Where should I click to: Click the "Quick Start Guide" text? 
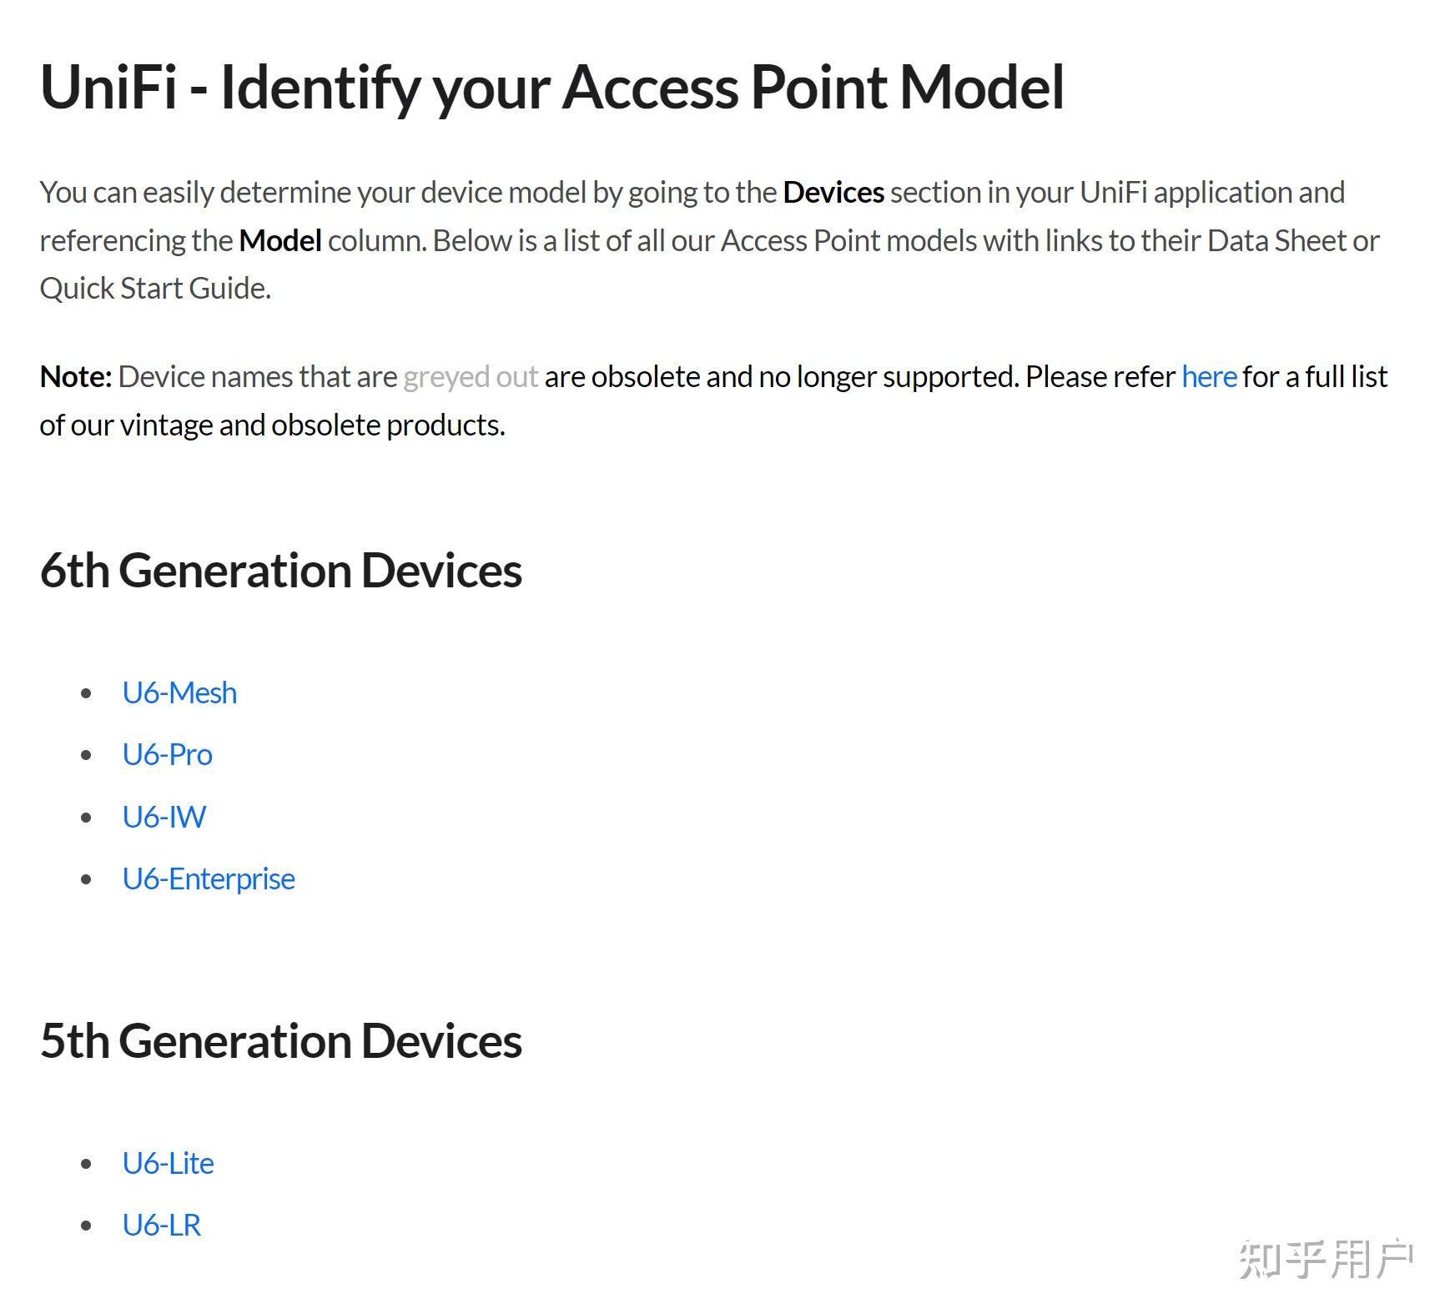coord(154,289)
